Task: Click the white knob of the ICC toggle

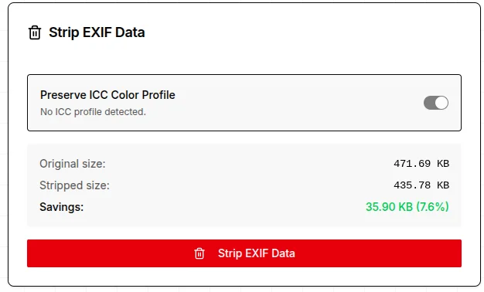Action: pyautogui.click(x=442, y=103)
